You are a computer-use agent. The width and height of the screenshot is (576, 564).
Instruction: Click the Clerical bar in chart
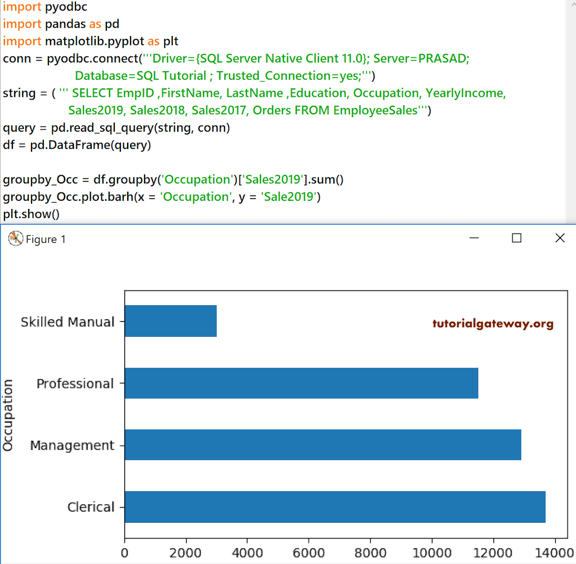pyautogui.click(x=335, y=507)
